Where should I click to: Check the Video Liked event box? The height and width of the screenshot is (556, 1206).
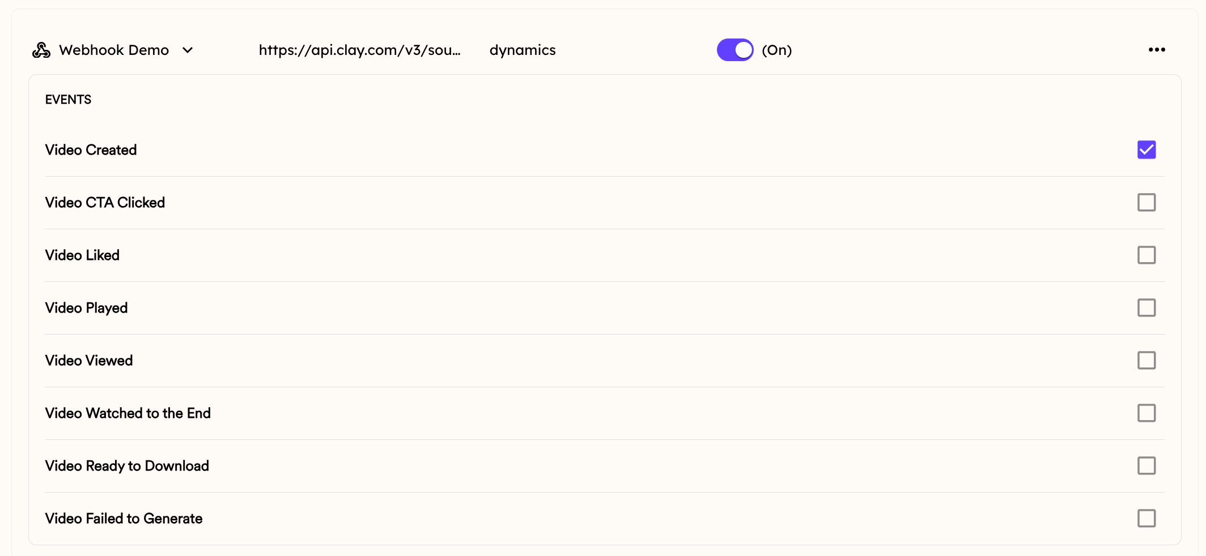pyautogui.click(x=1146, y=255)
